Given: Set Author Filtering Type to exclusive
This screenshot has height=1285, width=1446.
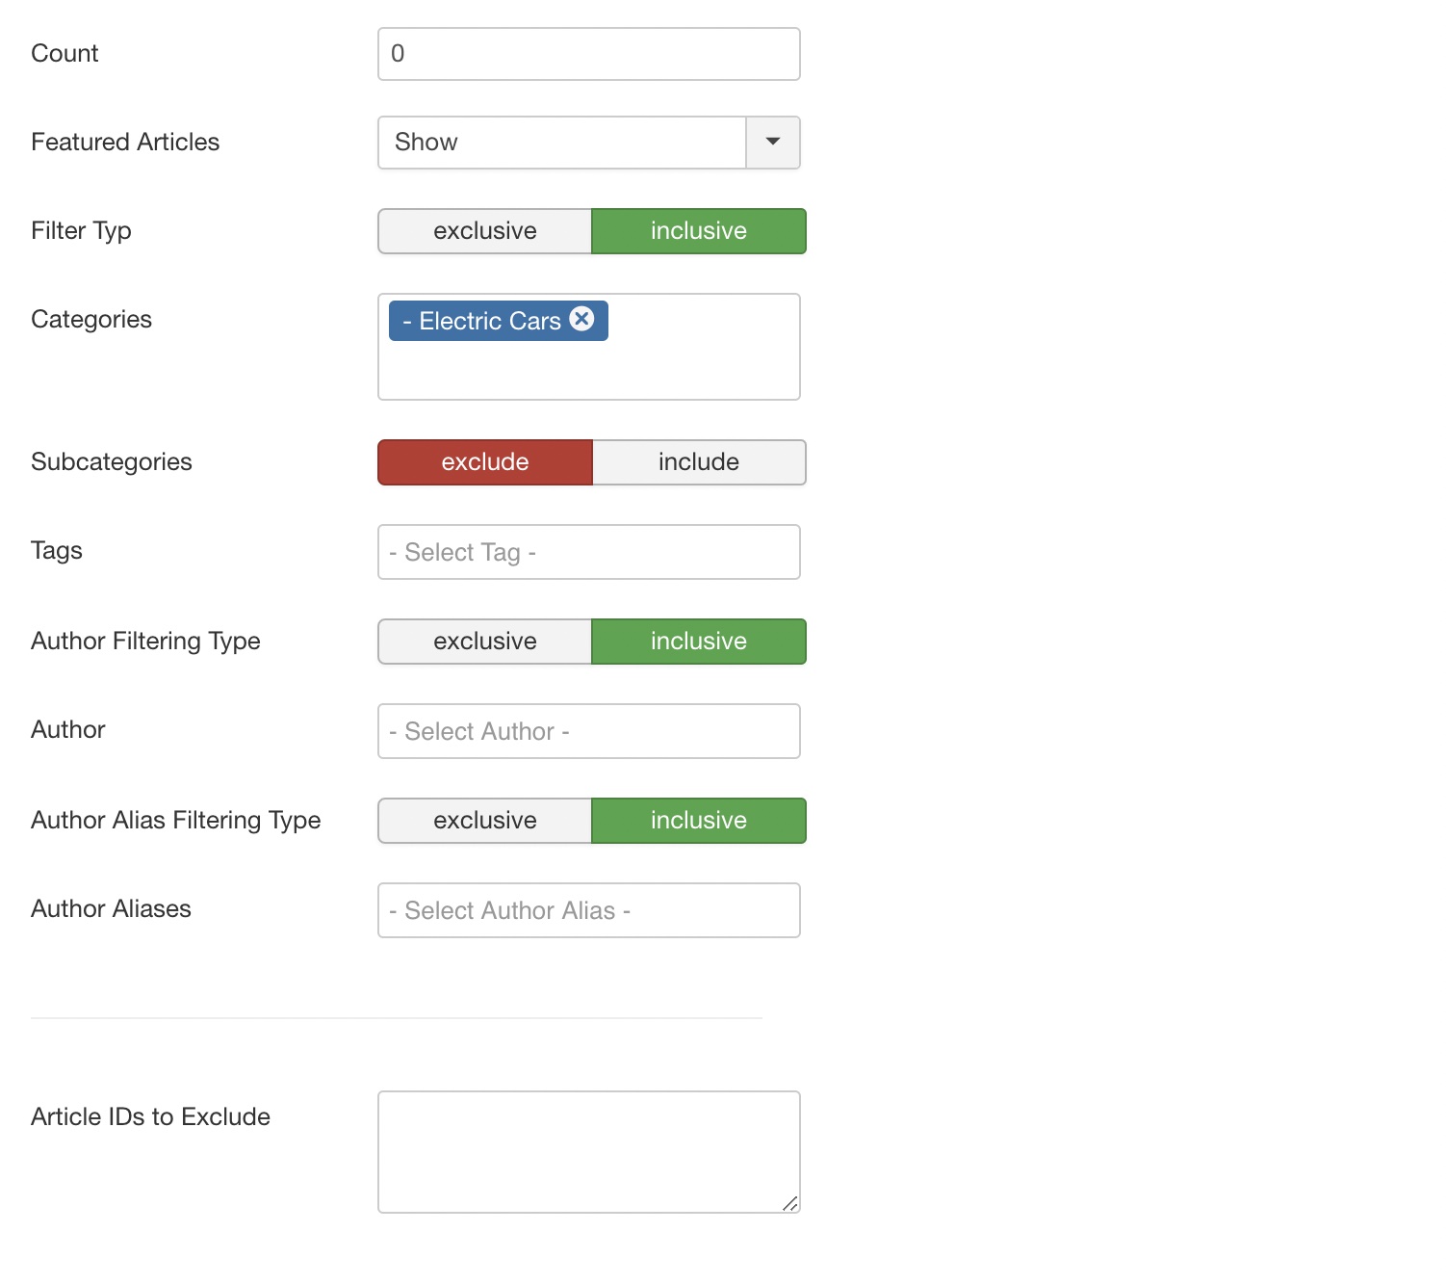Looking at the screenshot, I should [485, 642].
